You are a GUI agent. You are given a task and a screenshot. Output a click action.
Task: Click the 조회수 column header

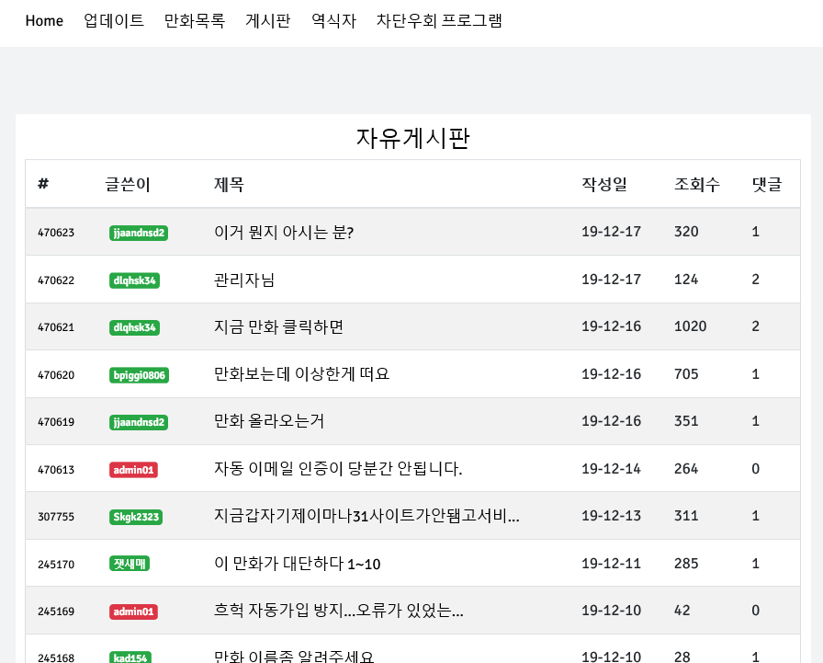click(697, 184)
